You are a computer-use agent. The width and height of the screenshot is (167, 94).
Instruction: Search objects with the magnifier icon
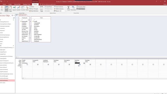click(x=14, y=18)
